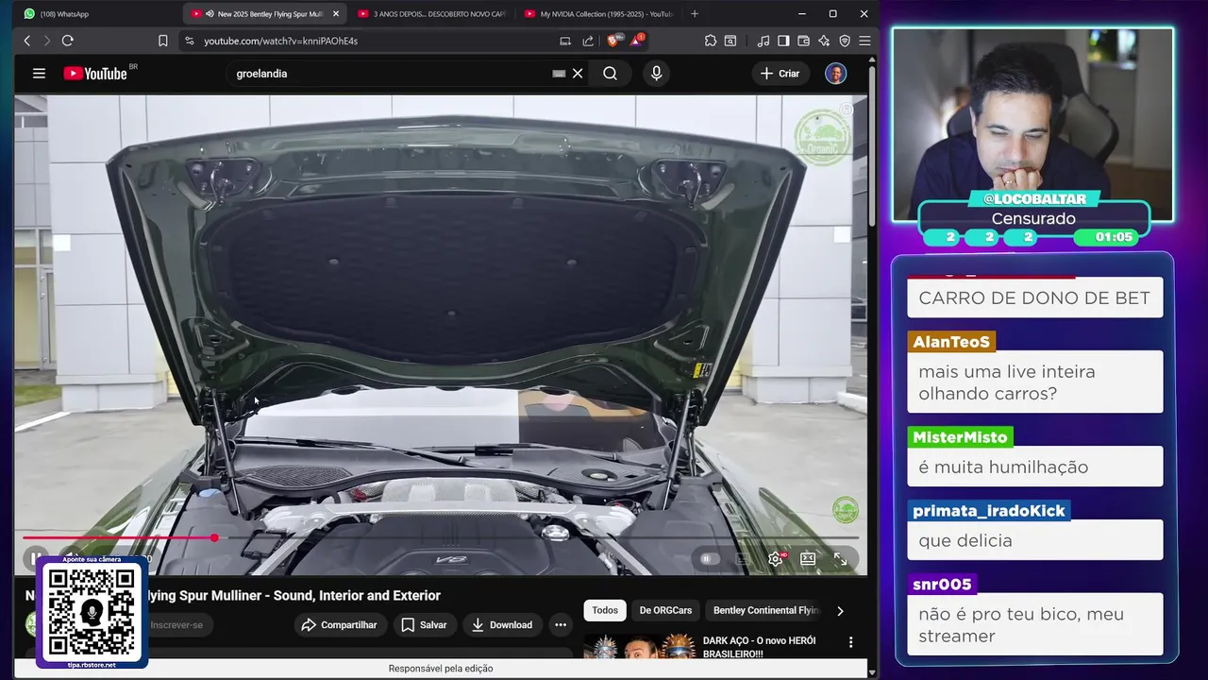Start voice search with the microphone
Screen dimensions: 1208x680
coord(657,74)
